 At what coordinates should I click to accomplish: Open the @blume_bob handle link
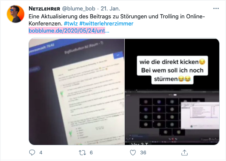click(x=78, y=9)
